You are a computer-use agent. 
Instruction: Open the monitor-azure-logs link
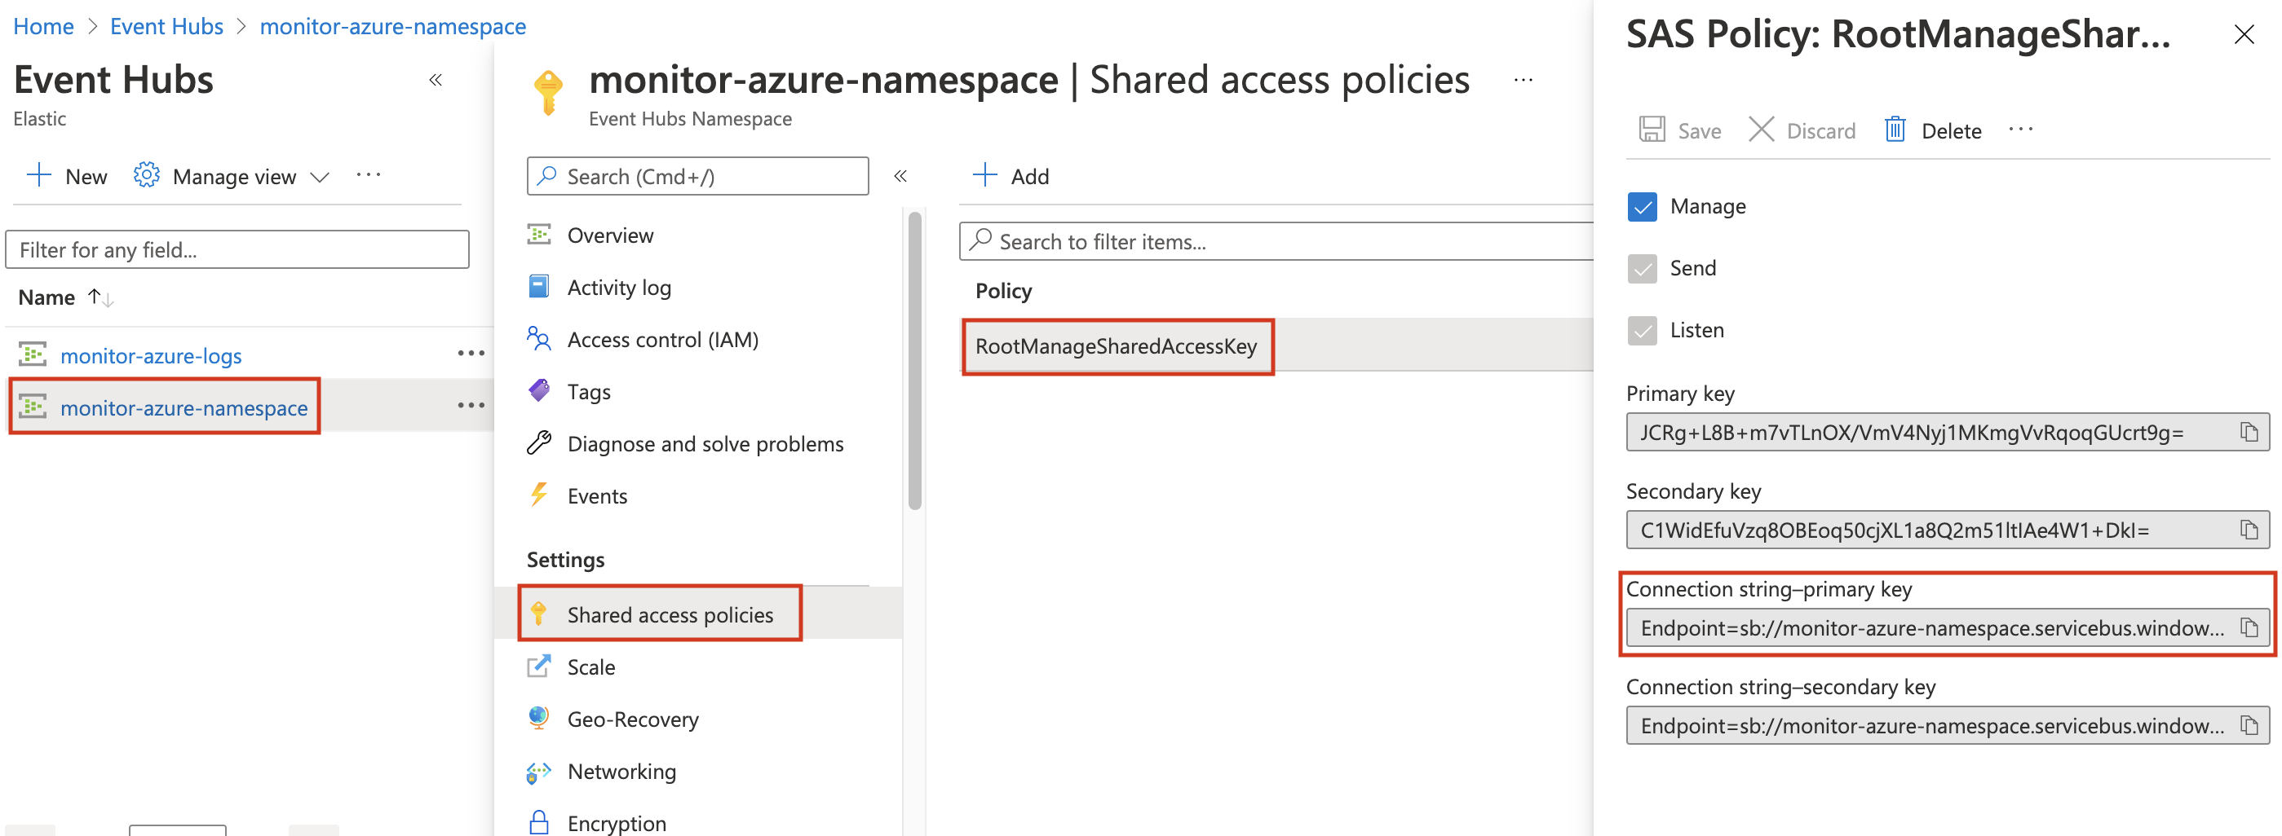[151, 355]
